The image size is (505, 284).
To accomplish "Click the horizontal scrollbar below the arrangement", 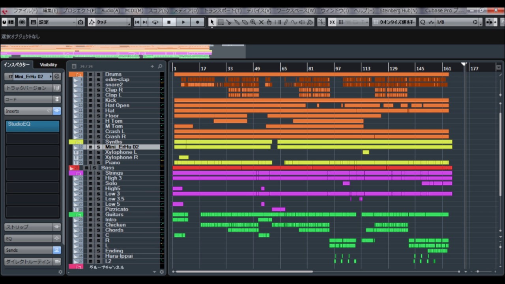I will tap(244, 271).
